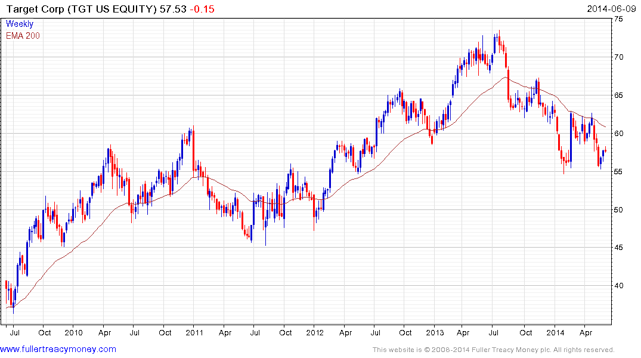Viewport: 641px width, 358px height.
Task: Select the 2011 label on the time axis
Action: coord(194,332)
